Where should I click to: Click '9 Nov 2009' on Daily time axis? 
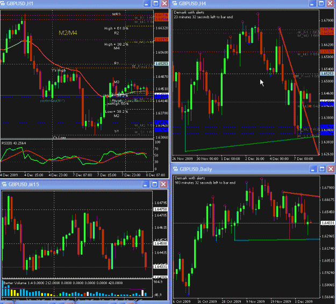point(255,301)
